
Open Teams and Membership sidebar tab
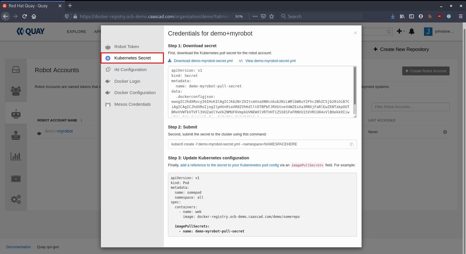coord(16,91)
